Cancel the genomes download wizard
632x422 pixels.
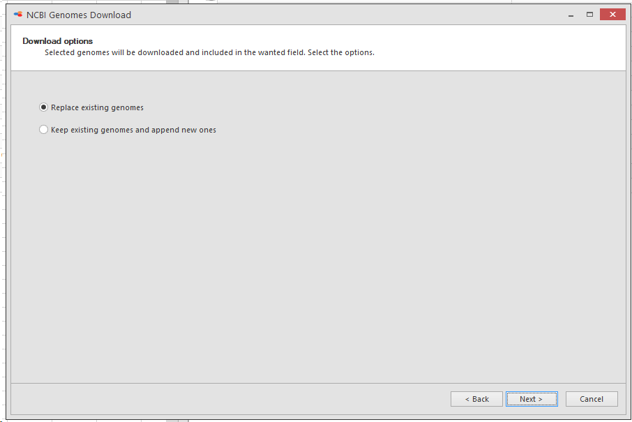pos(592,399)
